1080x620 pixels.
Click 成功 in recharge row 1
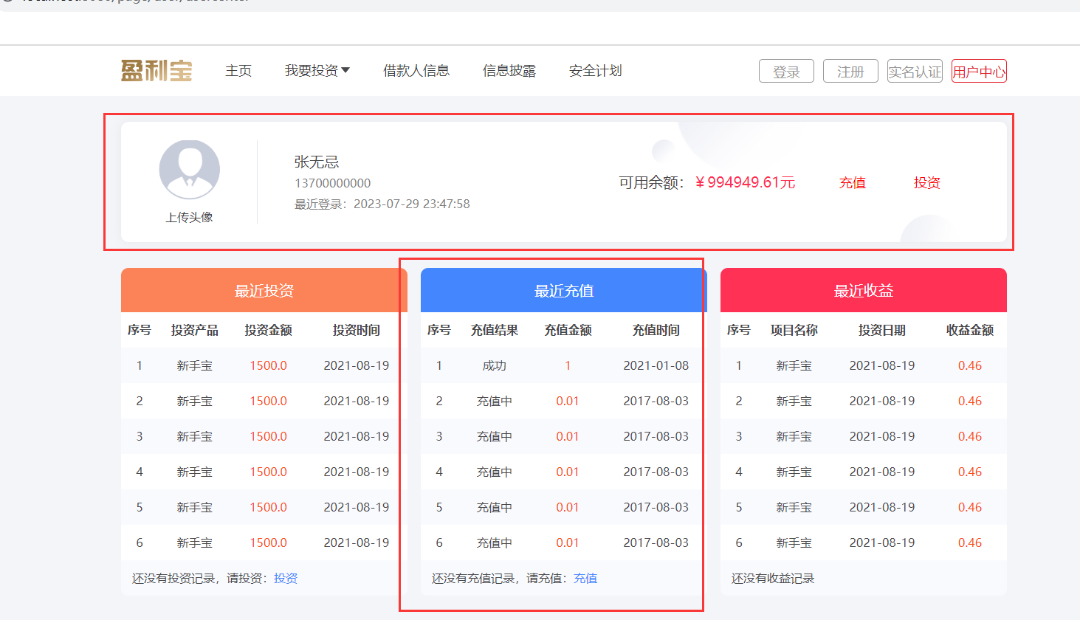click(495, 366)
